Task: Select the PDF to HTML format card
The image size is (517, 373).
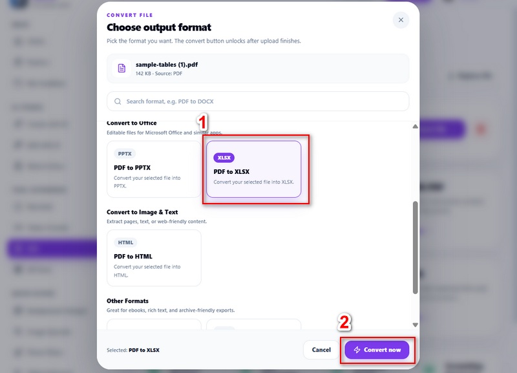Action: pyautogui.click(x=154, y=258)
